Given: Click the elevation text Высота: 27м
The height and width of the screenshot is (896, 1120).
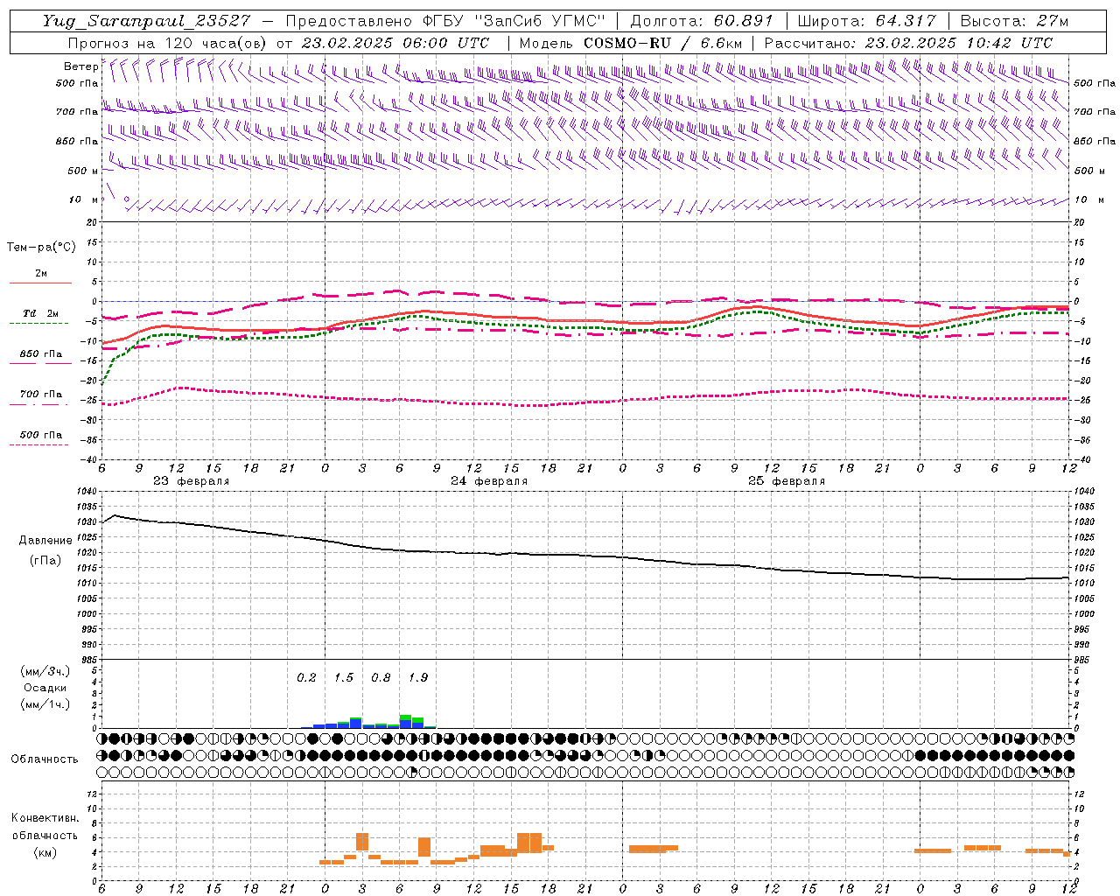Looking at the screenshot, I should click(x=1014, y=21).
